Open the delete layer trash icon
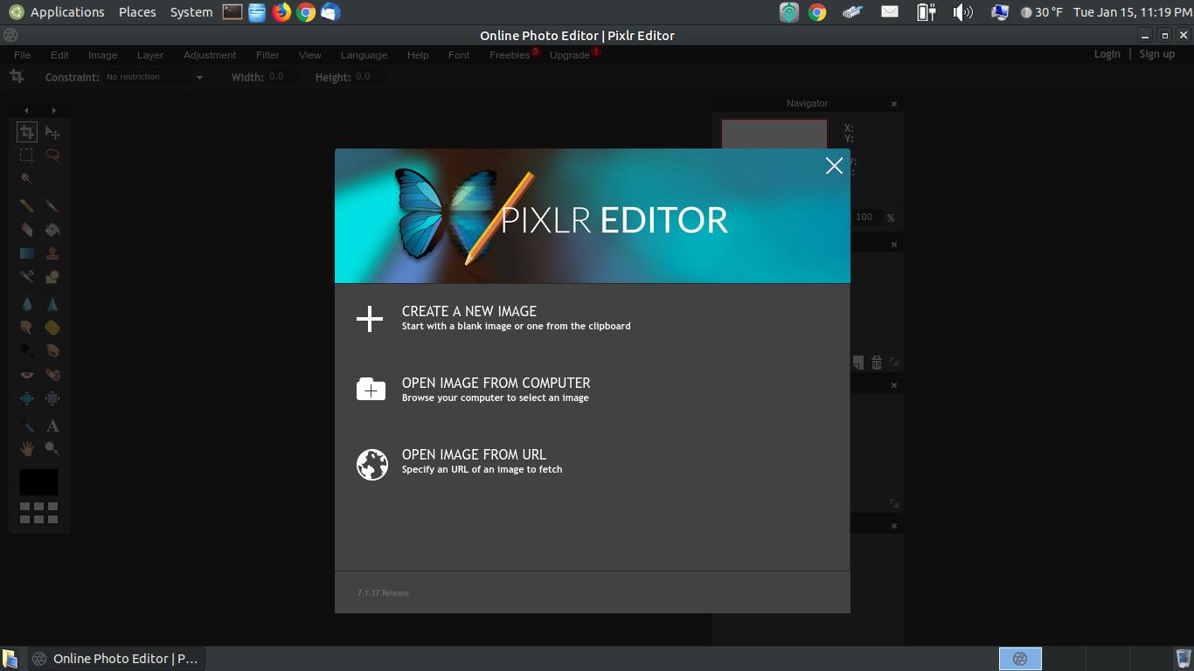The image size is (1194, 671). (x=877, y=361)
